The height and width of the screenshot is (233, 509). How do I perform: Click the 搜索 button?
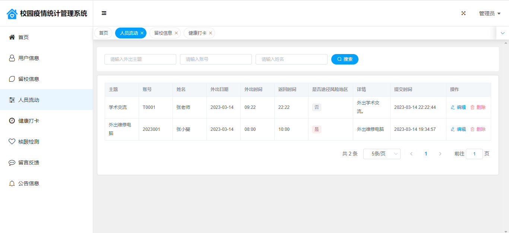[x=345, y=59]
